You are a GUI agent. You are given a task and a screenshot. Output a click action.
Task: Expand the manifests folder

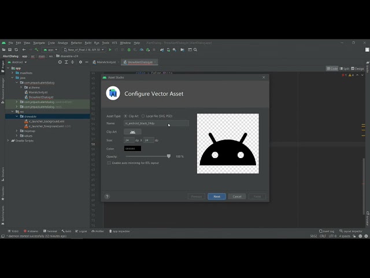pos(13,73)
